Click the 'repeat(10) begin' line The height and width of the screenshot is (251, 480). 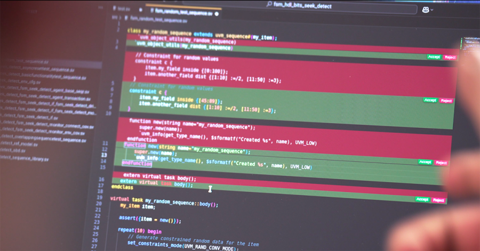click(x=140, y=231)
